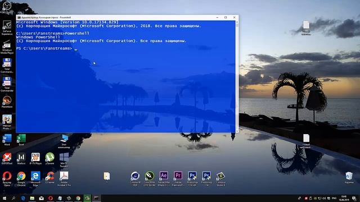Launch Google Chrome from the desktop
Image resolution: width=360 pixels, height=202 pixels.
coord(21,178)
